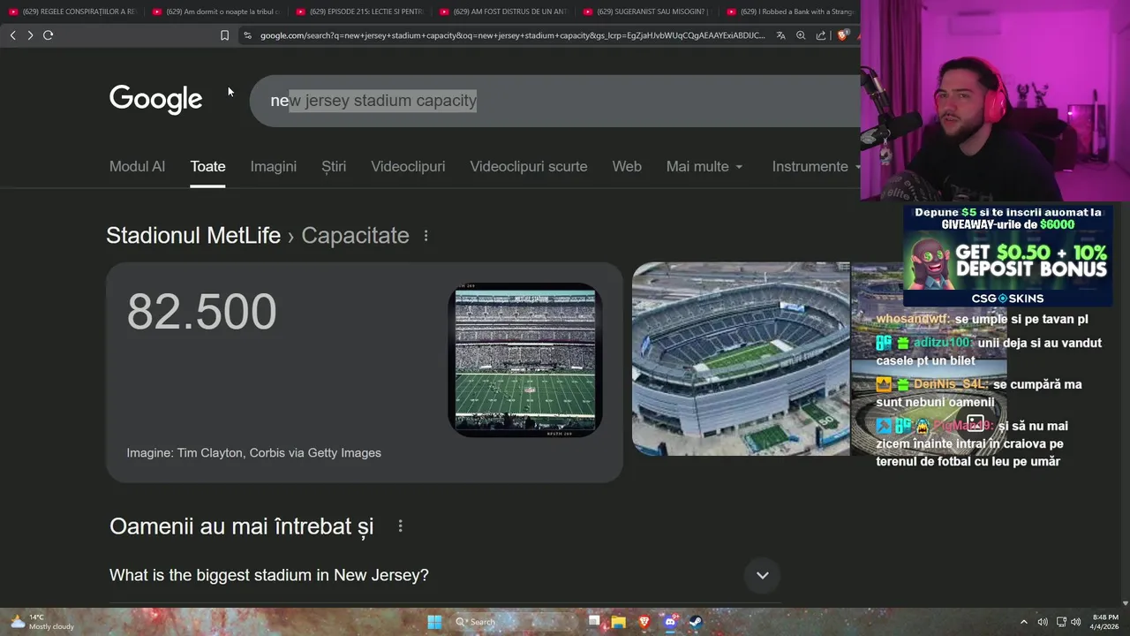Click aditzu100 chat message
This screenshot has height=636, width=1130.
[x=989, y=352]
